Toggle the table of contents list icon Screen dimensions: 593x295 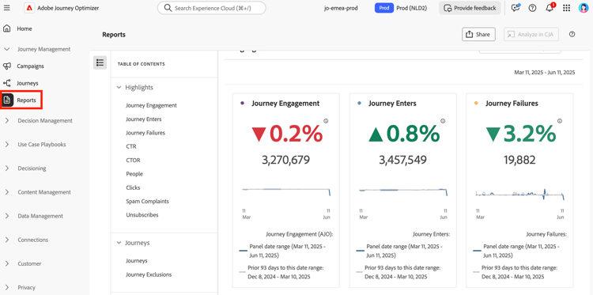(100, 62)
